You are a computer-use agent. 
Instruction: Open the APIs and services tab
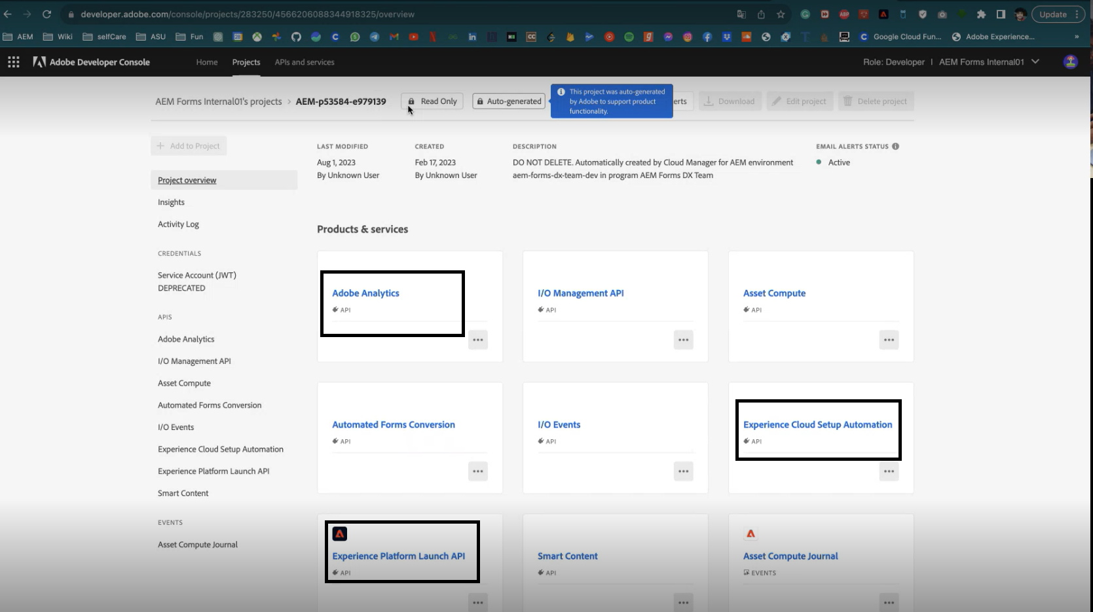click(305, 62)
